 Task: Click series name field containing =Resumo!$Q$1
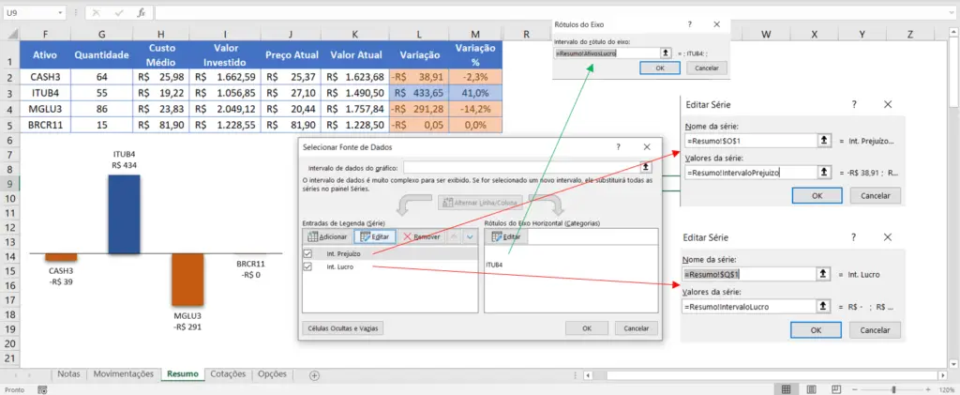click(x=751, y=274)
